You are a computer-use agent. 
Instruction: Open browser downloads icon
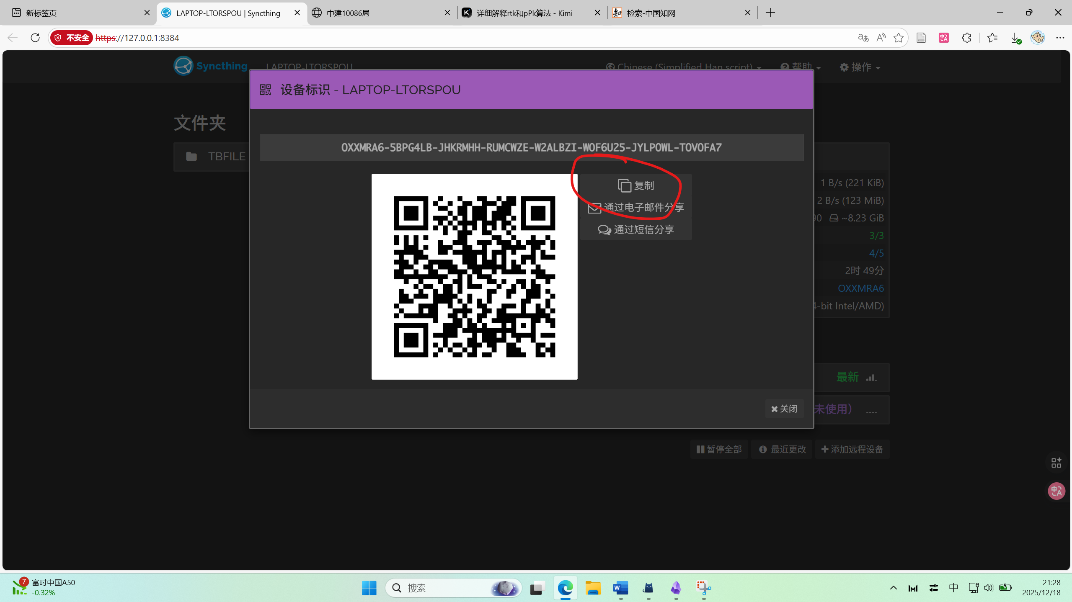tap(1015, 38)
